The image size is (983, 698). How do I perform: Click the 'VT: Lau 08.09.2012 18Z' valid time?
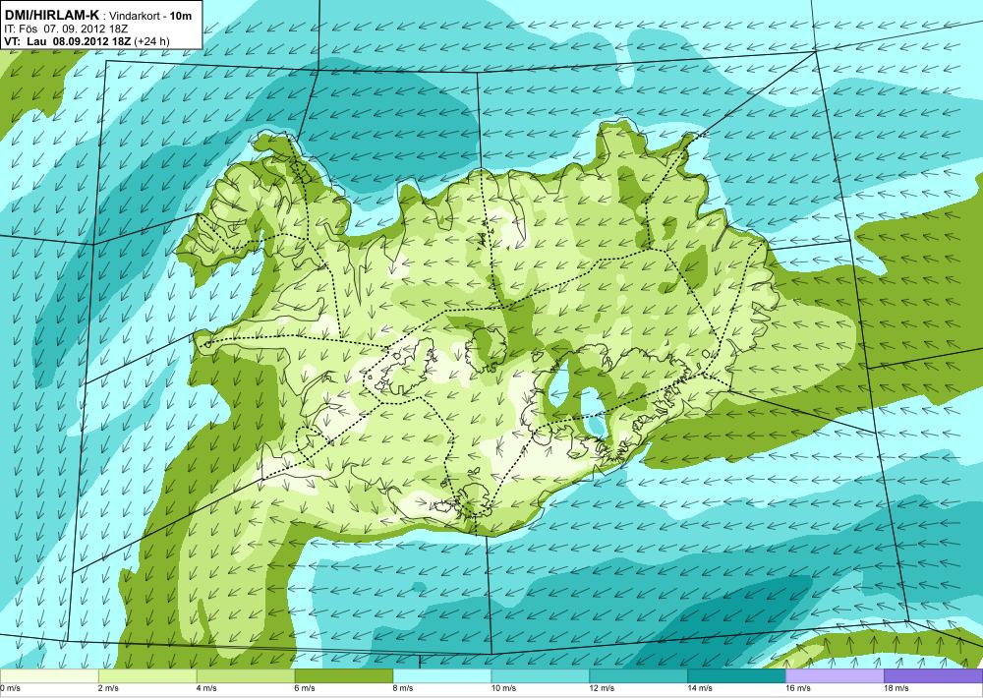coord(67,41)
